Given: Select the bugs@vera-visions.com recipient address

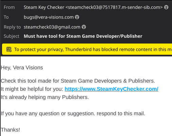Looking at the screenshot, I should (49, 17).
